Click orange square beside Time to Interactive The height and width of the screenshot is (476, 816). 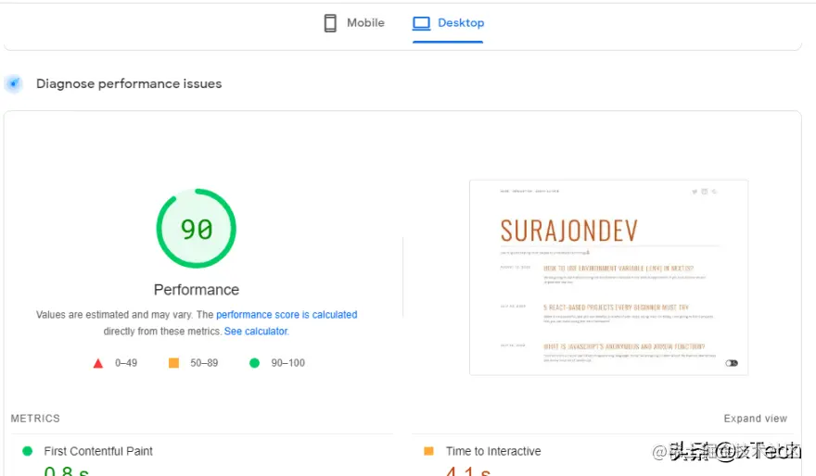[x=428, y=451]
